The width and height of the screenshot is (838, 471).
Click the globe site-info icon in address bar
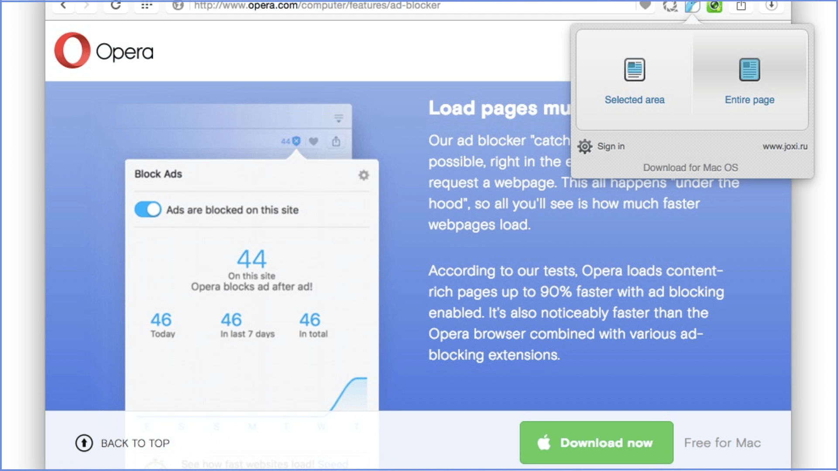[x=178, y=6]
